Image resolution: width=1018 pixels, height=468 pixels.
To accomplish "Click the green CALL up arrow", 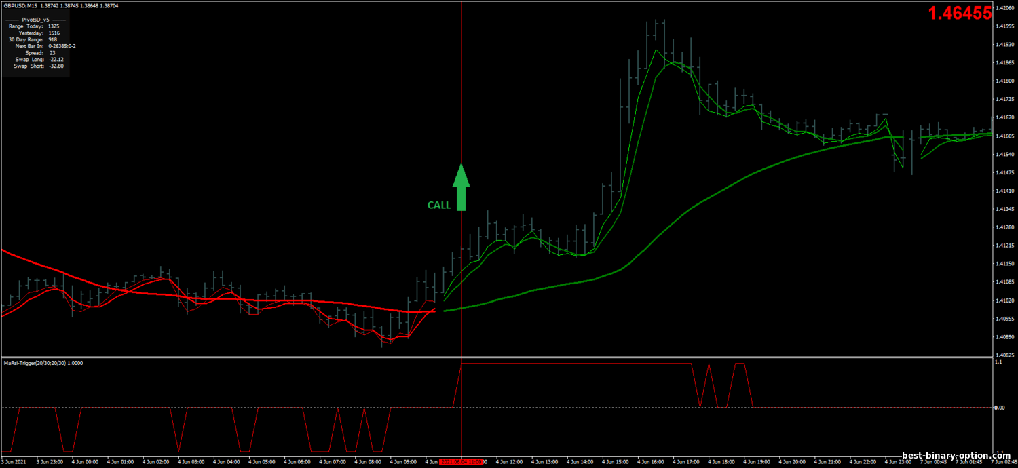I will pyautogui.click(x=461, y=187).
